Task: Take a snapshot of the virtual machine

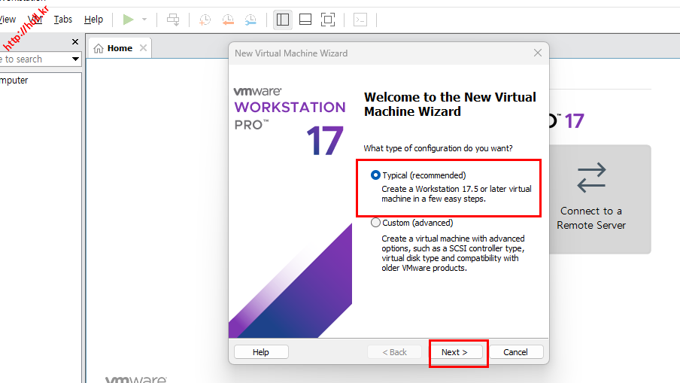Action: click(205, 20)
